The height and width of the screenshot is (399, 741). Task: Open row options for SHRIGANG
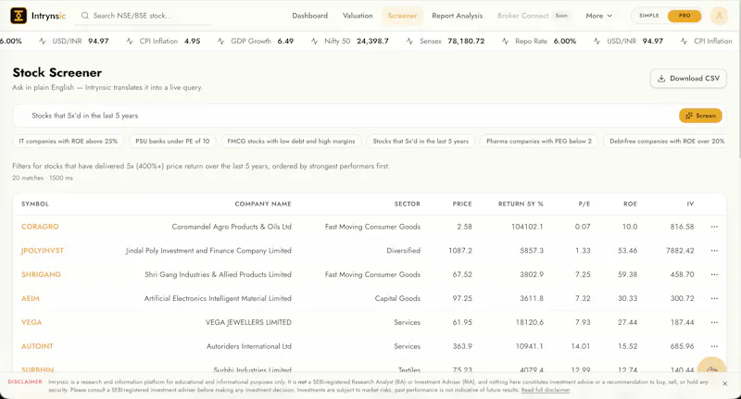[x=714, y=274]
